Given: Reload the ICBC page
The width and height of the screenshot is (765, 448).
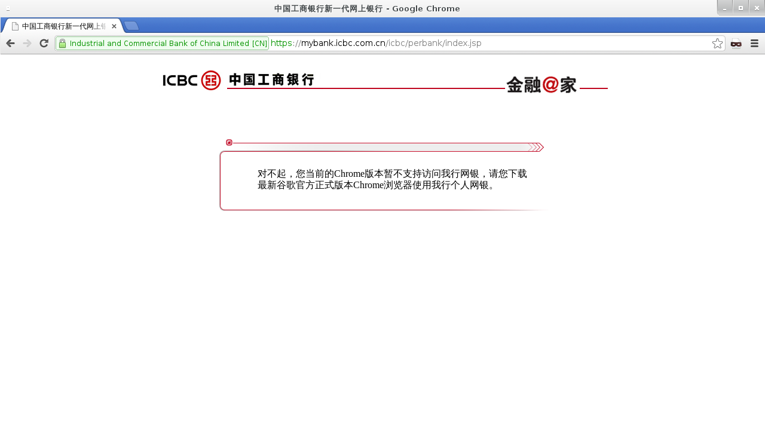Looking at the screenshot, I should (x=44, y=43).
